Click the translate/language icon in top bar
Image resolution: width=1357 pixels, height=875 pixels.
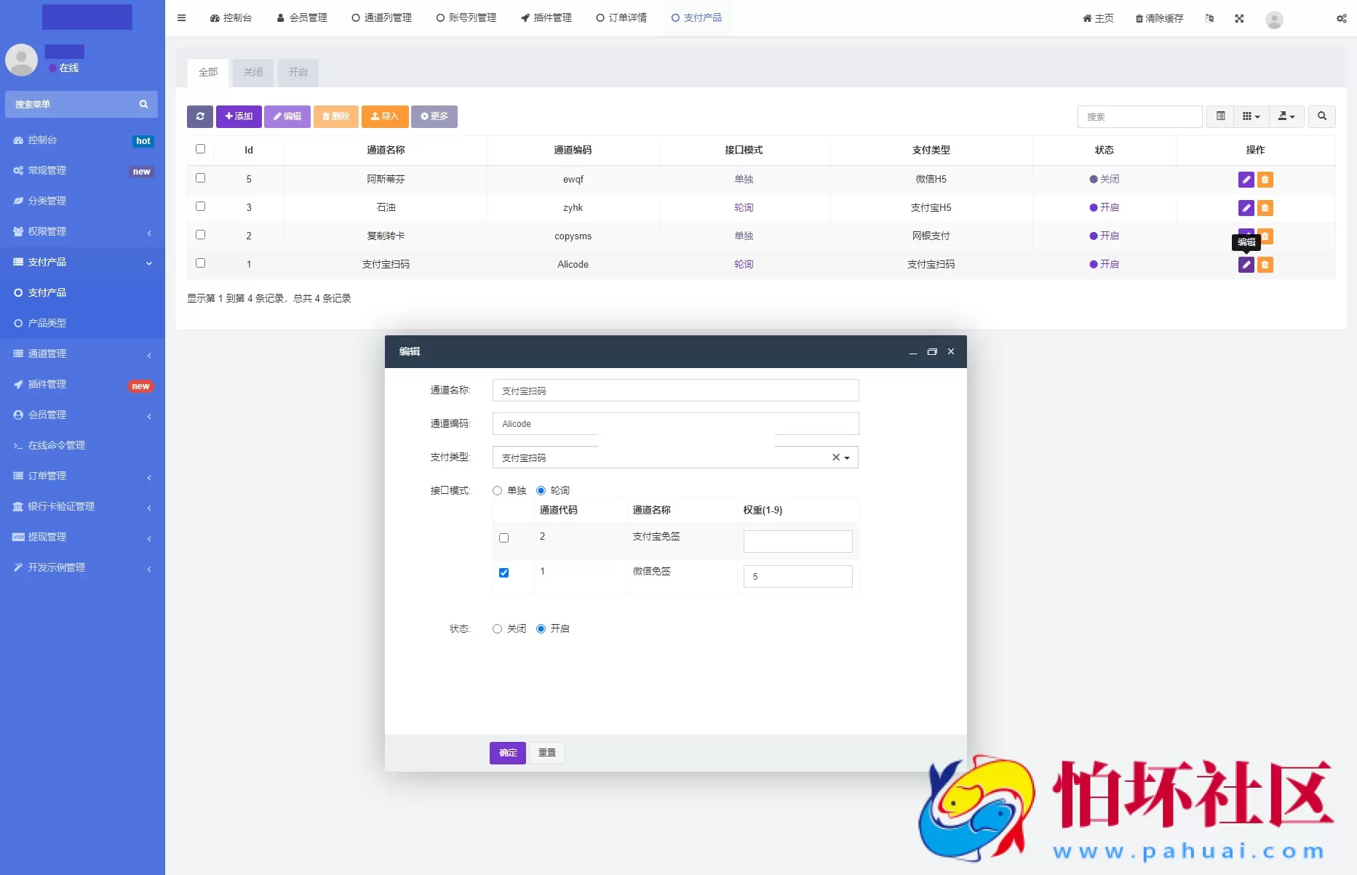click(1210, 18)
